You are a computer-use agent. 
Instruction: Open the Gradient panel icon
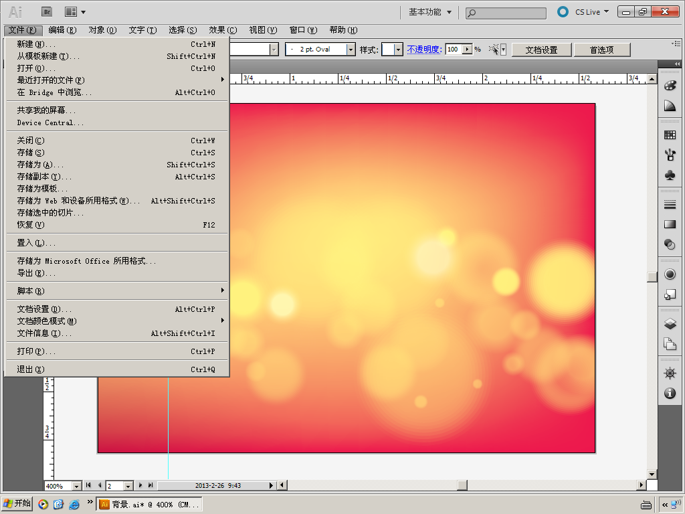(x=670, y=224)
